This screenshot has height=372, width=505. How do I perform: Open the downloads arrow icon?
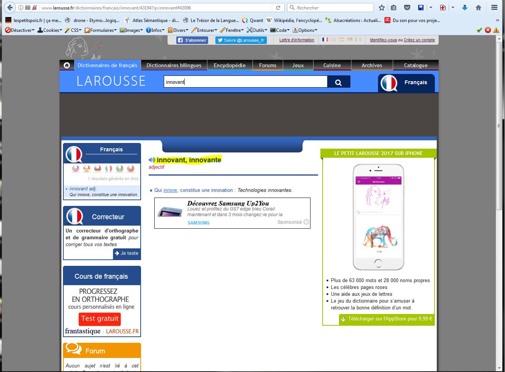(465, 8)
